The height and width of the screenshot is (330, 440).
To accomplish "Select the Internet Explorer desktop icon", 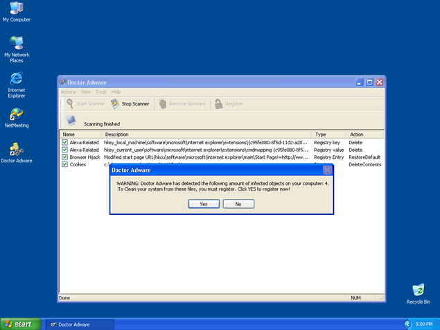I will pyautogui.click(x=16, y=78).
